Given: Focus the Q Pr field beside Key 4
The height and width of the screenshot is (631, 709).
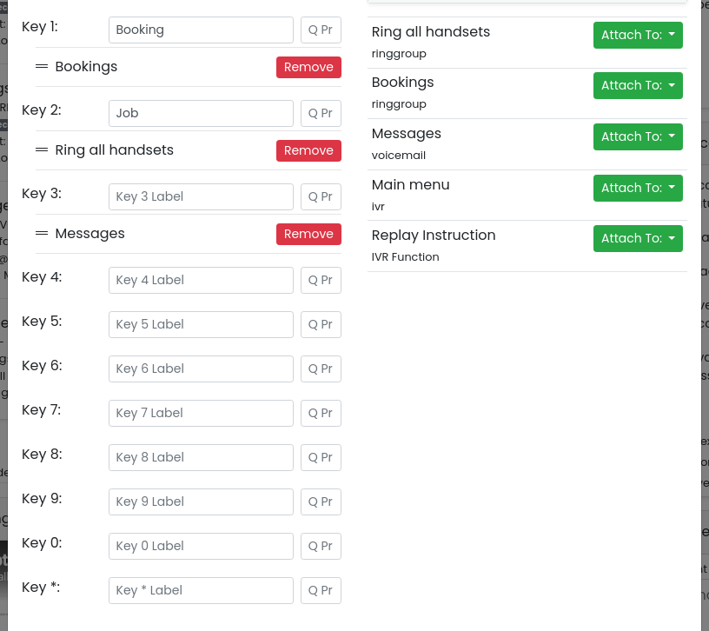Looking at the screenshot, I should (x=321, y=280).
